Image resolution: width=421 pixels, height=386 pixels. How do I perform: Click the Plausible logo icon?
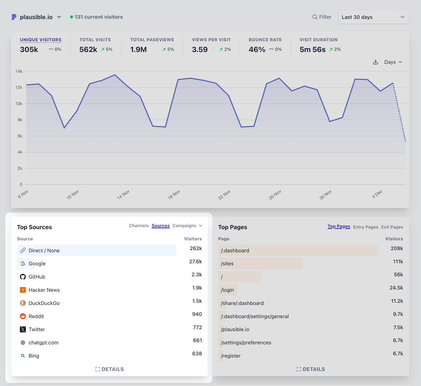click(x=14, y=17)
